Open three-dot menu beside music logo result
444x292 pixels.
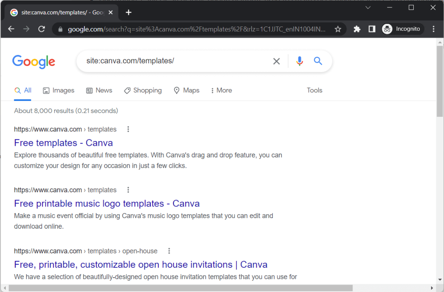[x=128, y=190]
